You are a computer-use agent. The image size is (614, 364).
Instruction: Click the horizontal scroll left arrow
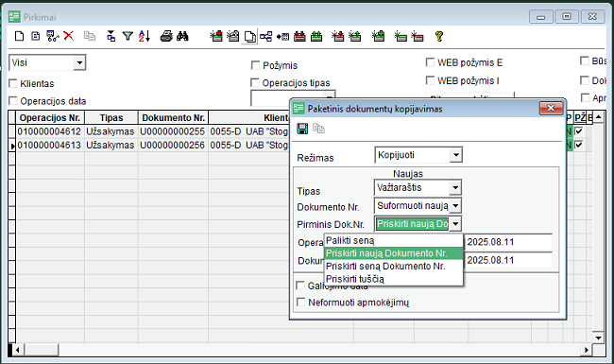point(17,350)
